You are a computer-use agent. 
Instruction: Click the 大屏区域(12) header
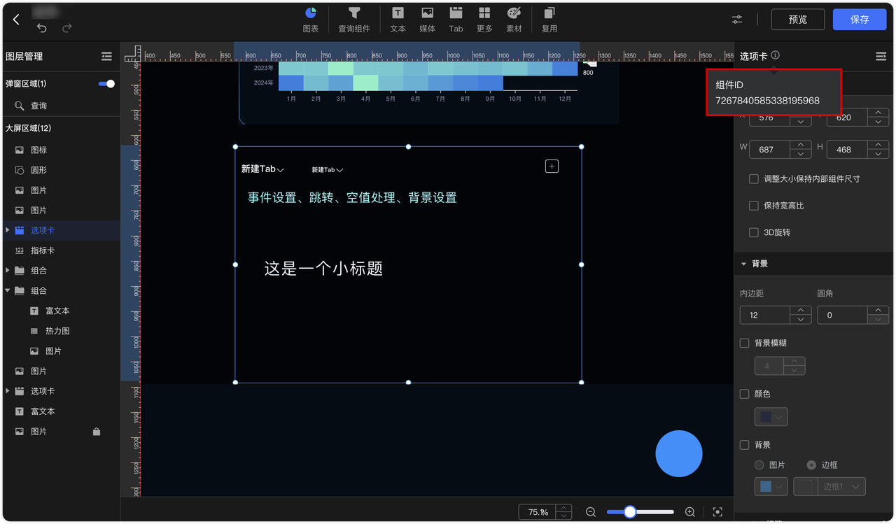[28, 128]
